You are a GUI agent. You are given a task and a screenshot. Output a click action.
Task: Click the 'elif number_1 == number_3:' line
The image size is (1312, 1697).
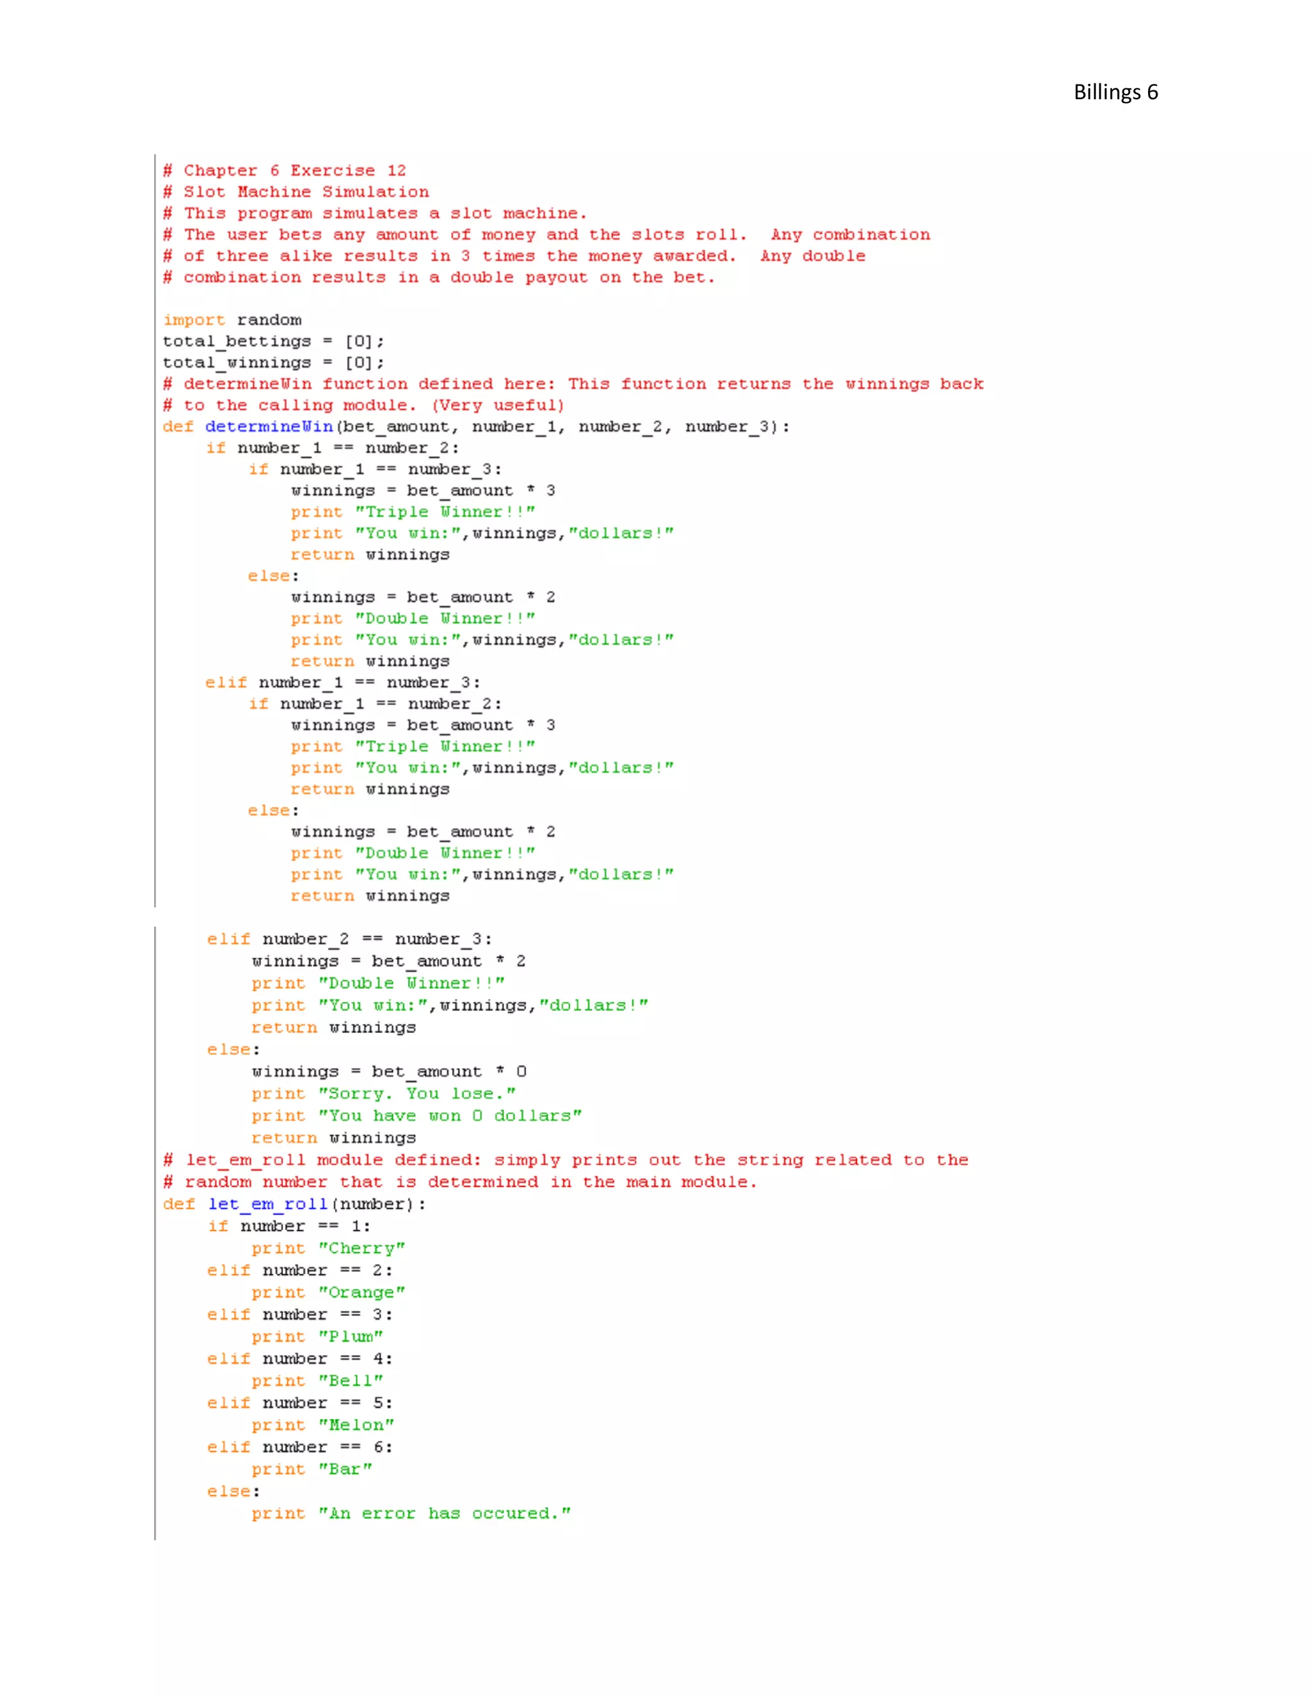click(x=342, y=682)
